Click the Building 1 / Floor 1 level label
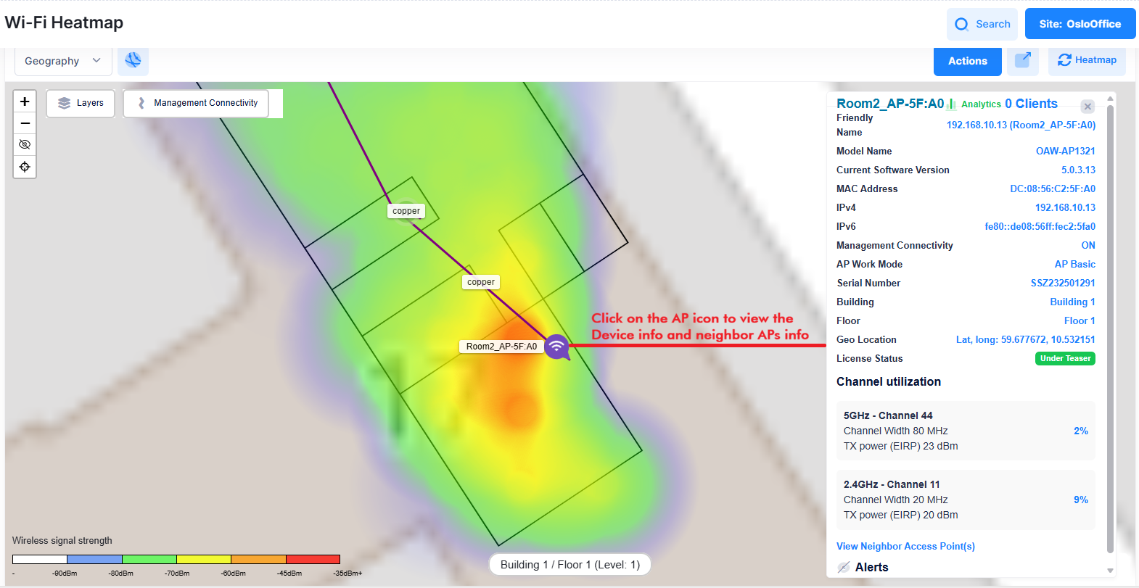 point(569,565)
